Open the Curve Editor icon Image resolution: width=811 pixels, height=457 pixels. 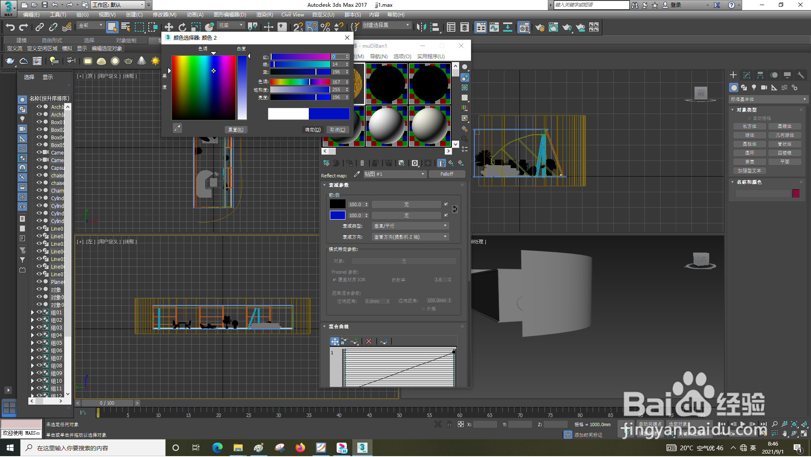pyautogui.click(x=494, y=27)
